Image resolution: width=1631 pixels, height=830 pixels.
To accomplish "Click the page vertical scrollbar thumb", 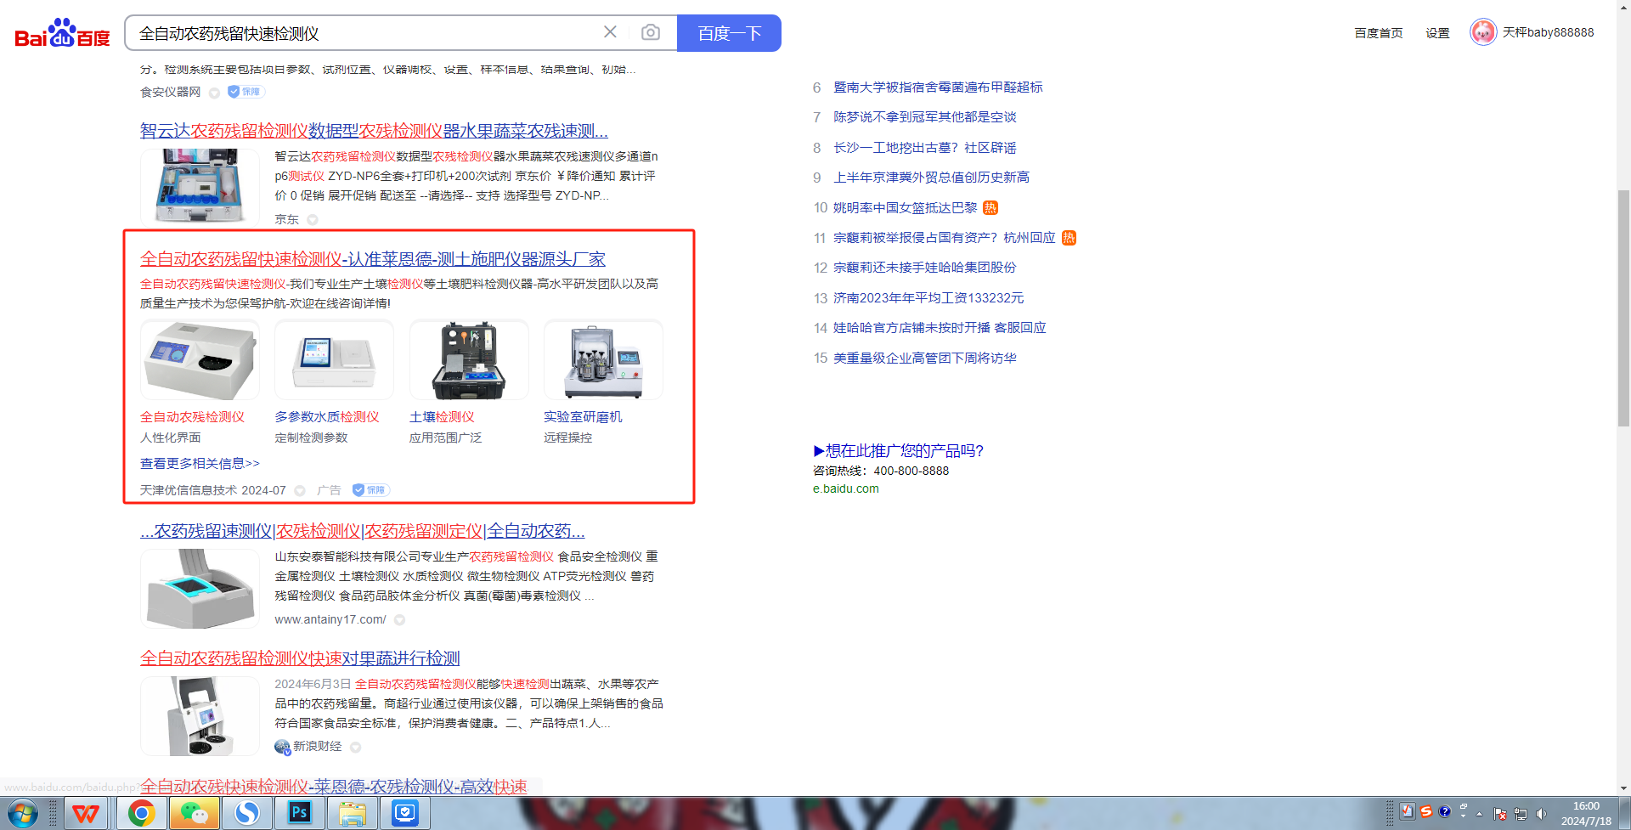I will pyautogui.click(x=1623, y=308).
